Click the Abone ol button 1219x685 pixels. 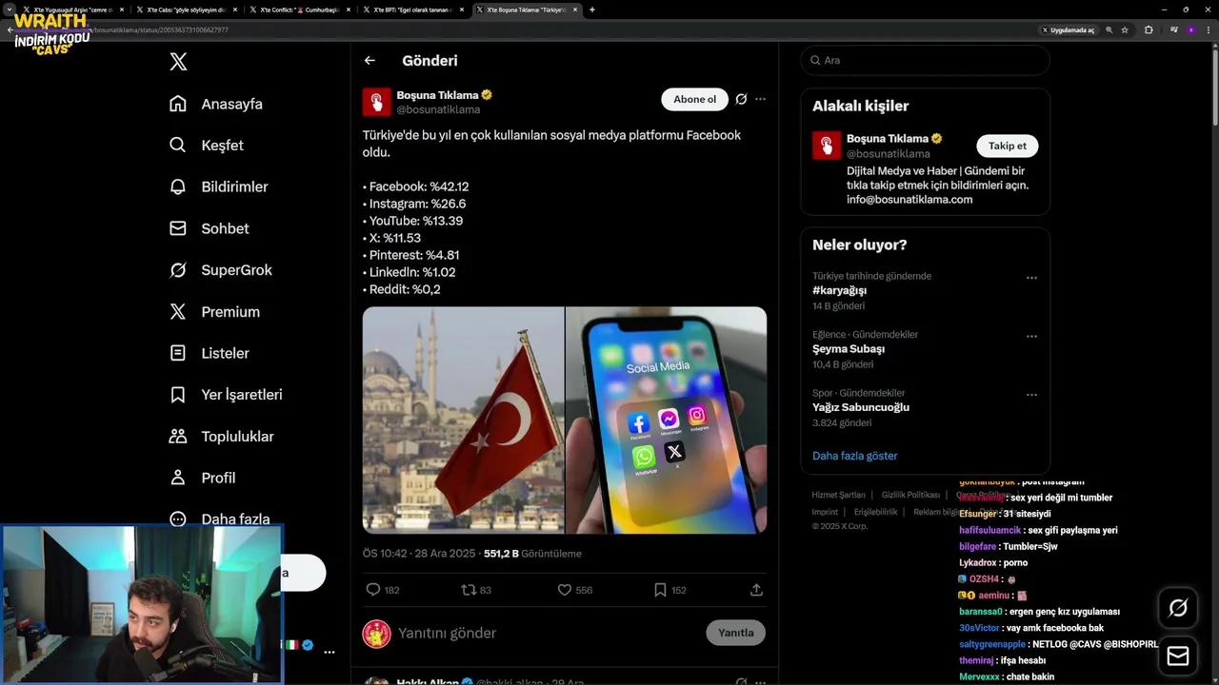[x=694, y=99]
